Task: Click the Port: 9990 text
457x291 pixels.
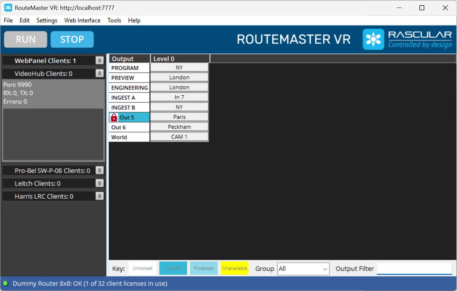Action: pyautogui.click(x=18, y=85)
